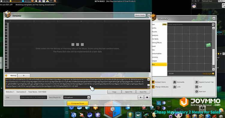This screenshot has height=118, width=225.
Task: Open the brown briefcase icon in top bar
Action: coord(32,1)
